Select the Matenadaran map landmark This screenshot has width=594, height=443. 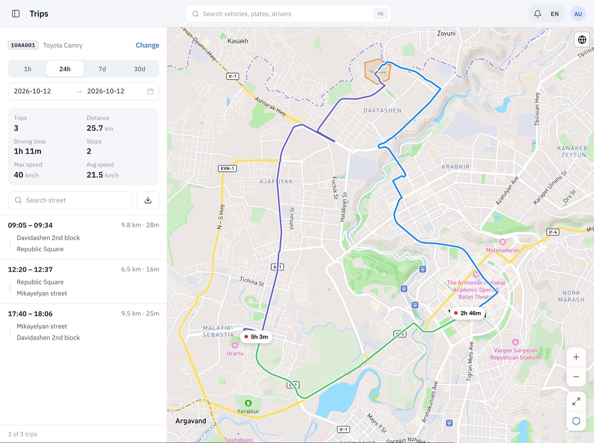[503, 246]
